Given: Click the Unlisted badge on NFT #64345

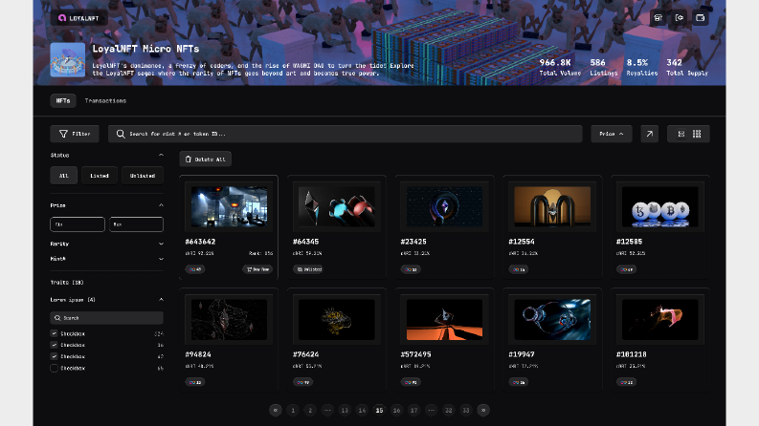Looking at the screenshot, I should tap(308, 269).
